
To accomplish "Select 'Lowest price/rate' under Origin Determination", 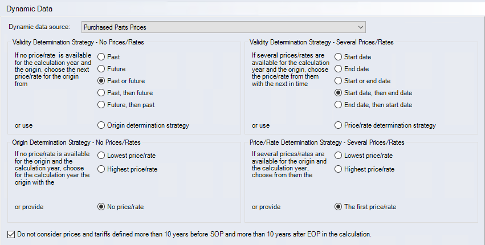I will 101,155.
